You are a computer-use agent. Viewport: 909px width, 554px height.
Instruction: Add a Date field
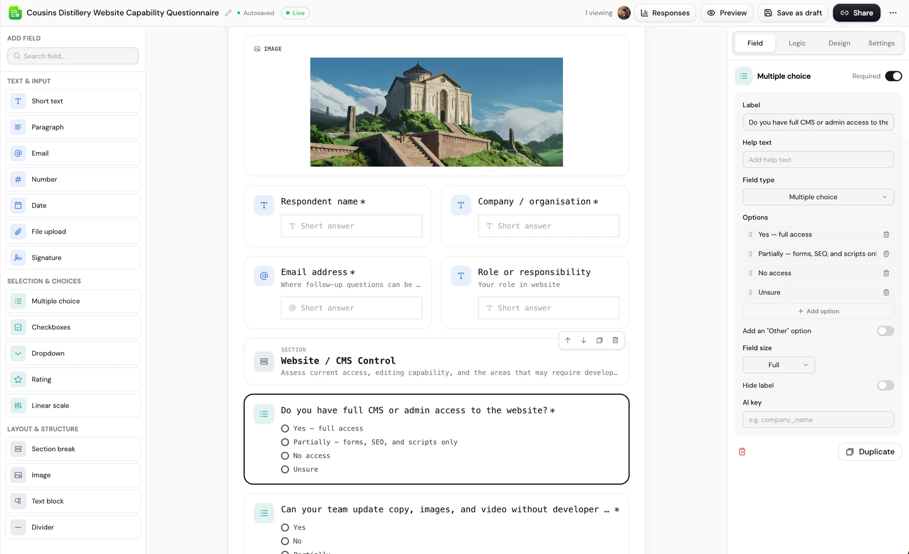(73, 206)
